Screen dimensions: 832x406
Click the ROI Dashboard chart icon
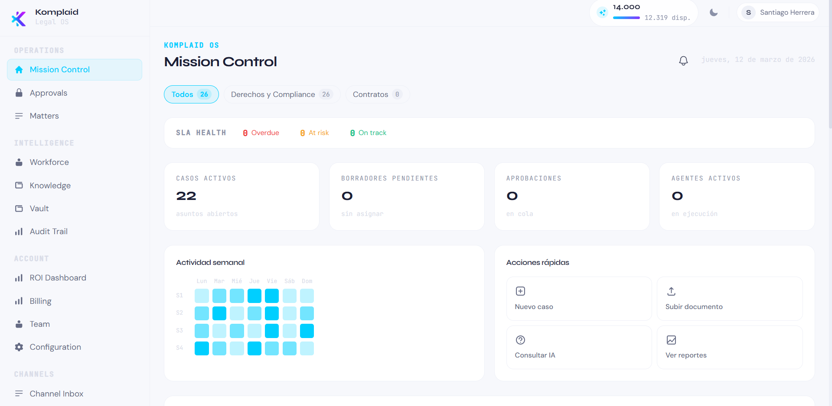tap(19, 278)
